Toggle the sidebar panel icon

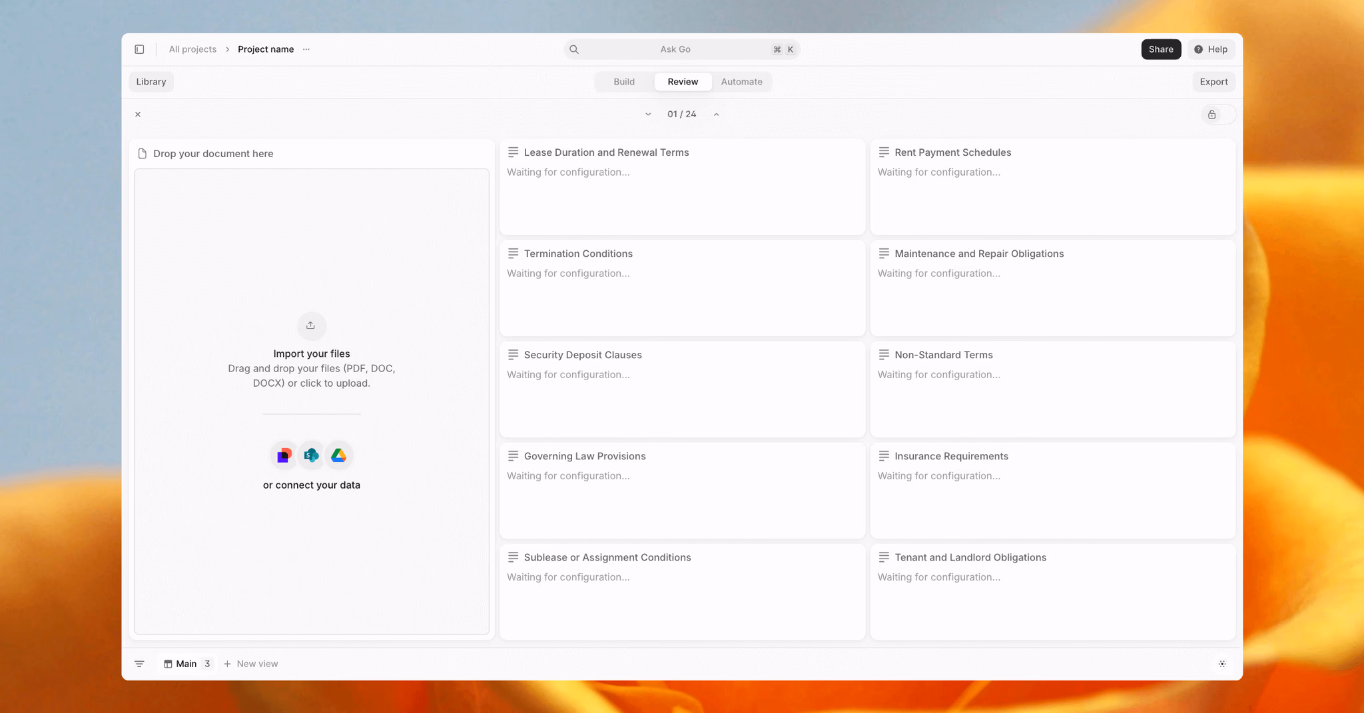tap(139, 49)
